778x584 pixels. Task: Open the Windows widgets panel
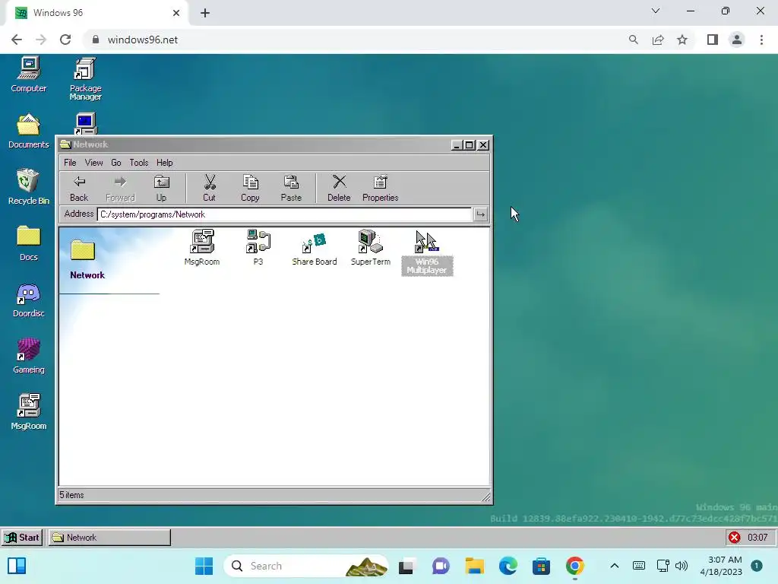pos(17,566)
